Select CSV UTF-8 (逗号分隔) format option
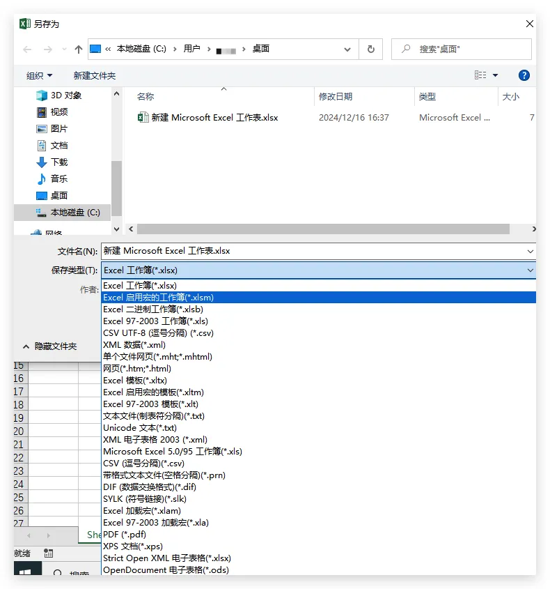 click(x=158, y=333)
